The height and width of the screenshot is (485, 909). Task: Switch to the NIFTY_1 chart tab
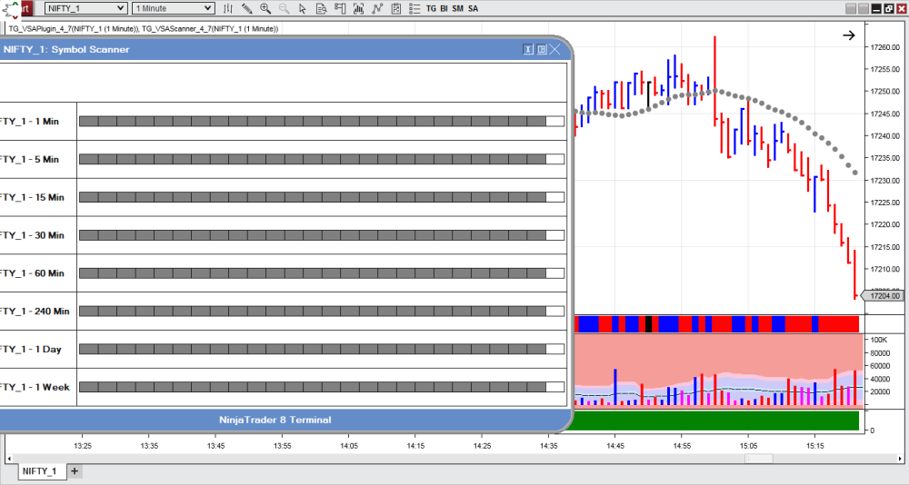click(40, 471)
